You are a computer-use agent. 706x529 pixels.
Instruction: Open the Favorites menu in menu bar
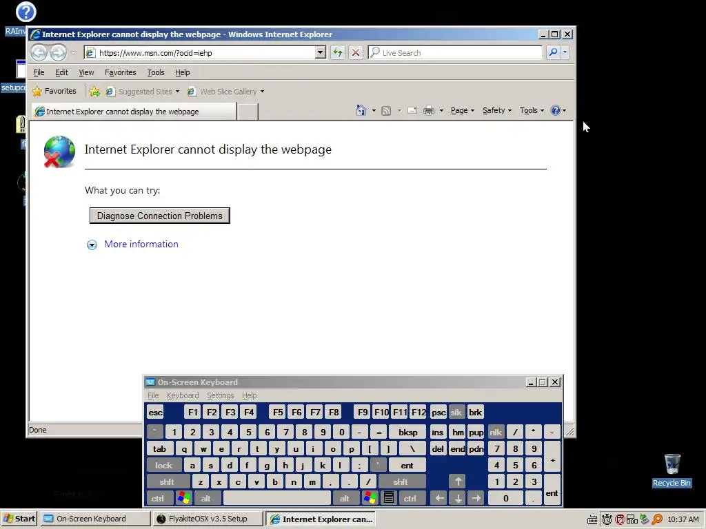[x=120, y=72]
